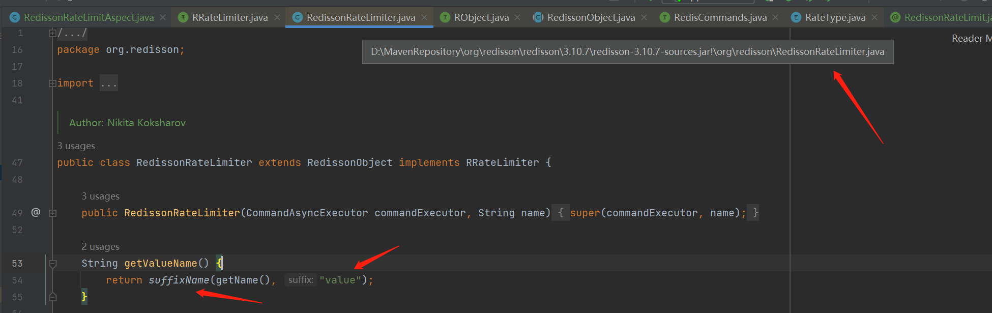The width and height of the screenshot is (992, 313).
Task: Click the abstract class icon on RedissonObject.java tab
Action: coord(538,17)
